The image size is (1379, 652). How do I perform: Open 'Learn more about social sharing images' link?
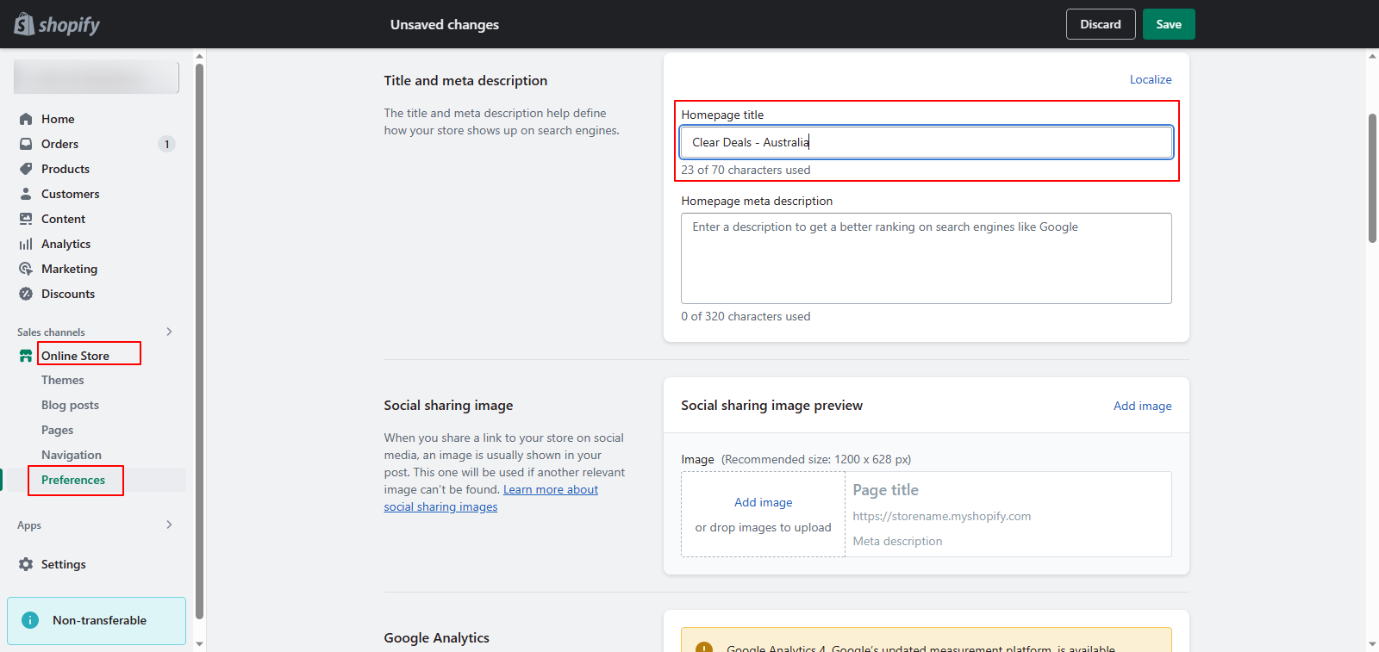(550, 489)
